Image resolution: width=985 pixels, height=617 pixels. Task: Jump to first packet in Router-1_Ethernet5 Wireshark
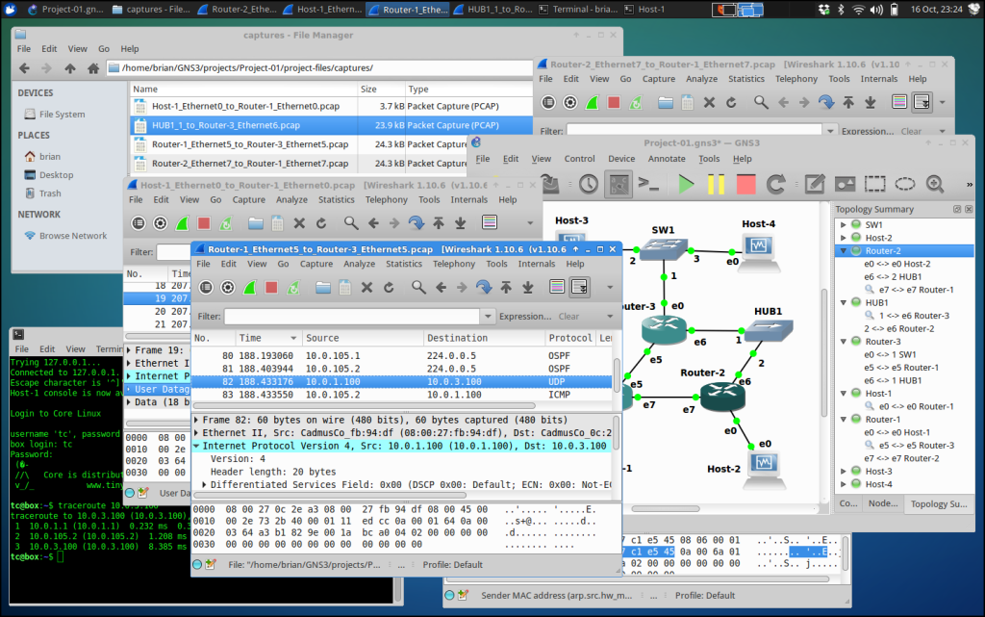[x=506, y=288]
